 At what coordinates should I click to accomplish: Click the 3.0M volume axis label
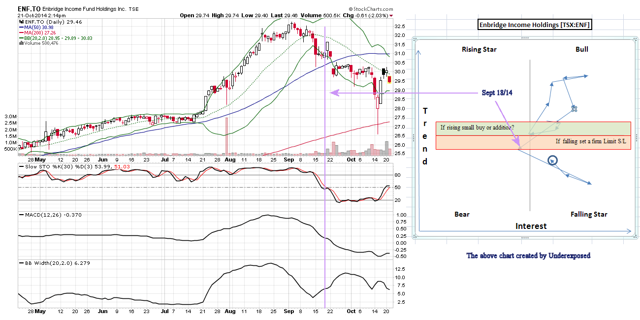click(10, 117)
